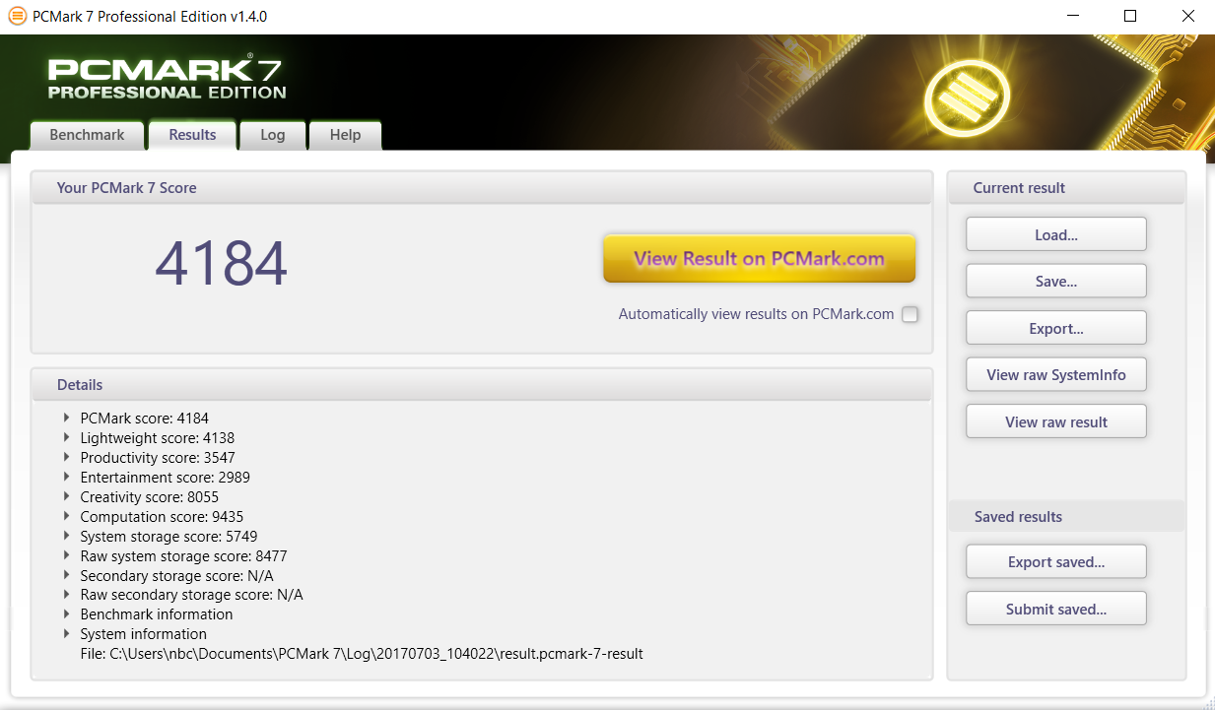Expand the System information row
Image resolution: width=1215 pixels, height=710 pixels.
tap(67, 634)
